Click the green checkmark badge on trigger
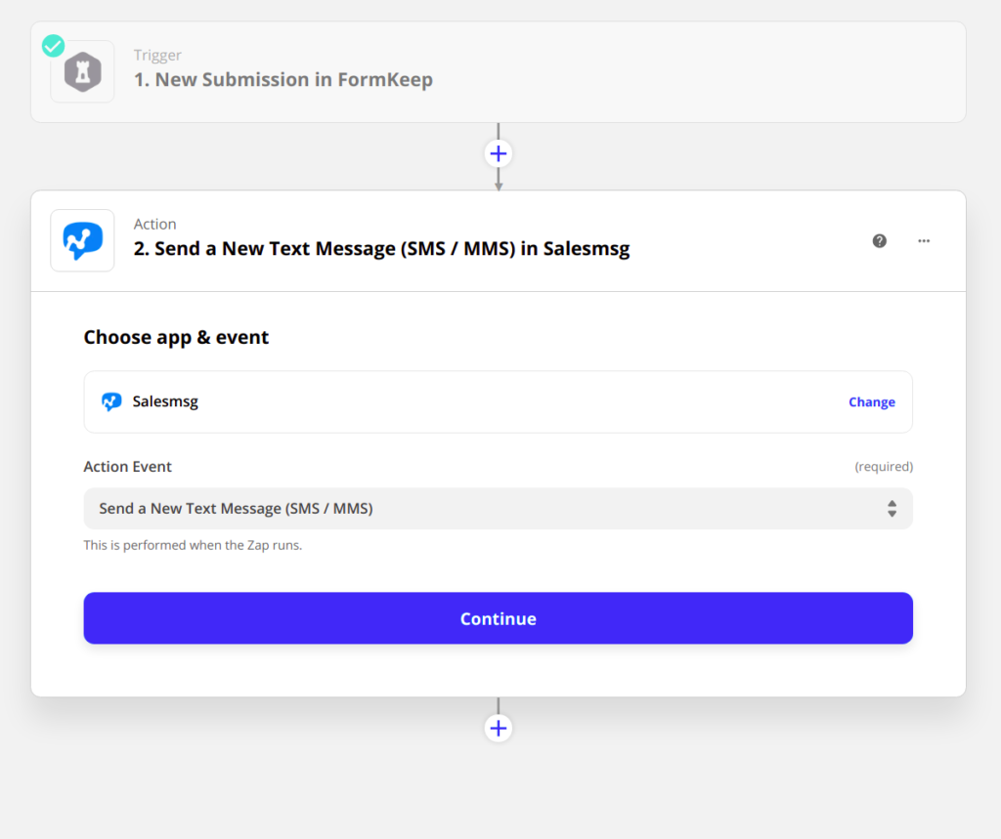The image size is (1001, 839). point(53,46)
